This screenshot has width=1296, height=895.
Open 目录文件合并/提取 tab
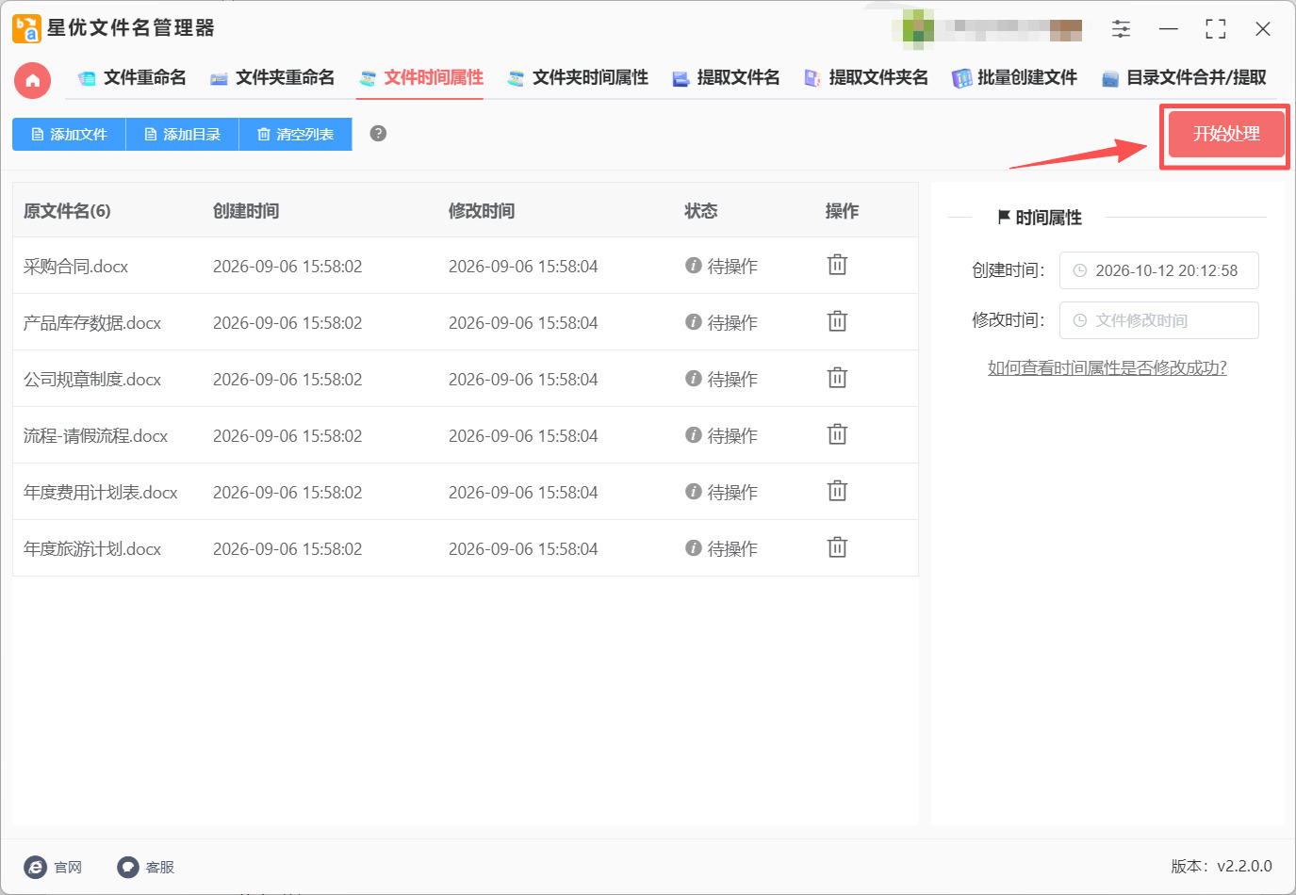1184,78
